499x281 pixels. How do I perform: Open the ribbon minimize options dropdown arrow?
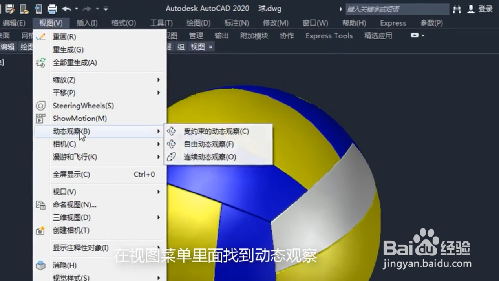pos(423,35)
